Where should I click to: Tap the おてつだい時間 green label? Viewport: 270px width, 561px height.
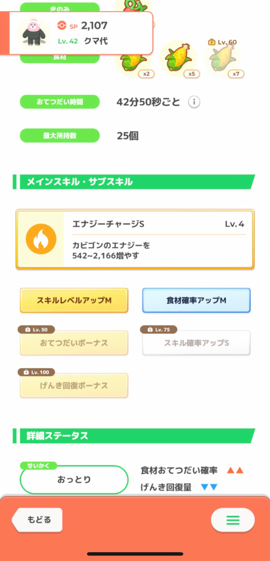click(x=60, y=102)
